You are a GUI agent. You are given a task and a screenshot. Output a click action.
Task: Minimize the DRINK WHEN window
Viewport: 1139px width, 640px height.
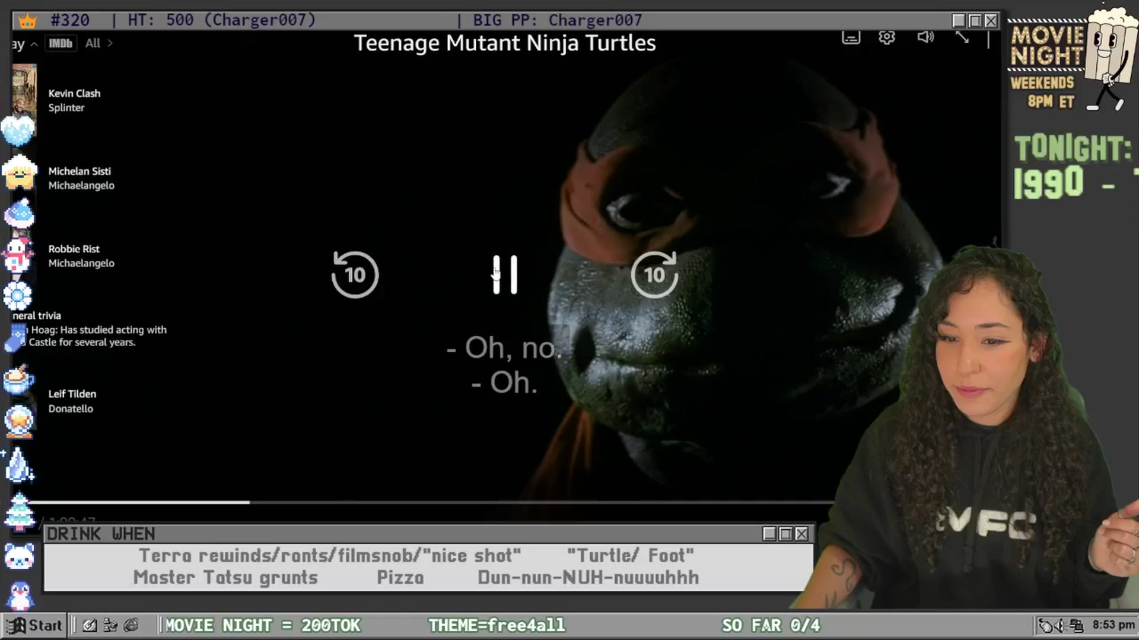coord(769,534)
